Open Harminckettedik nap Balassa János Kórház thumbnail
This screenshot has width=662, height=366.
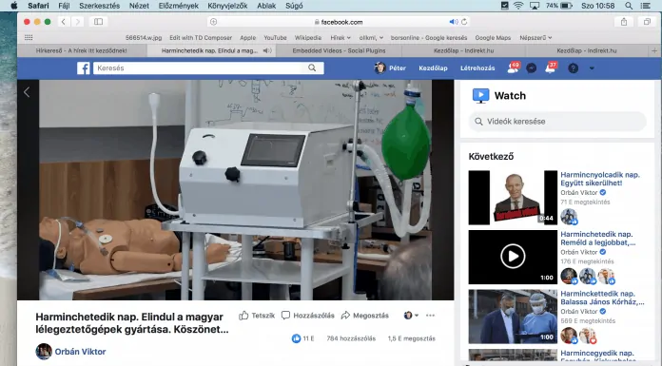pyautogui.click(x=513, y=317)
